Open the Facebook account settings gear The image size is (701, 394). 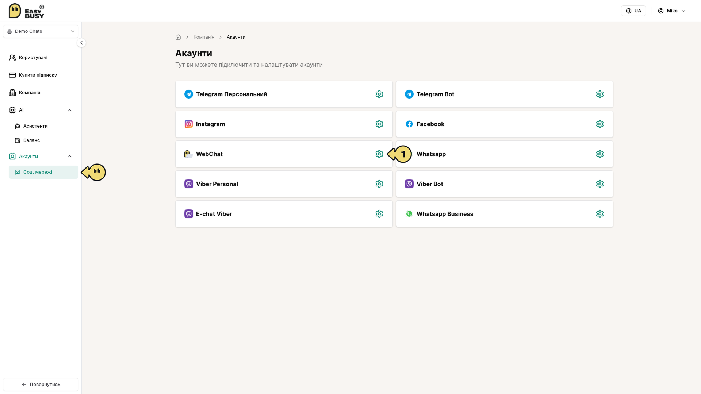[600, 124]
